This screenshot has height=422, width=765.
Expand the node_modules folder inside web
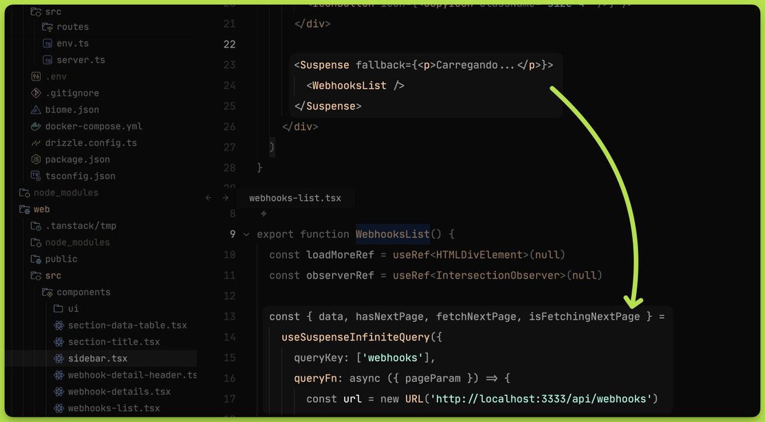tap(77, 242)
